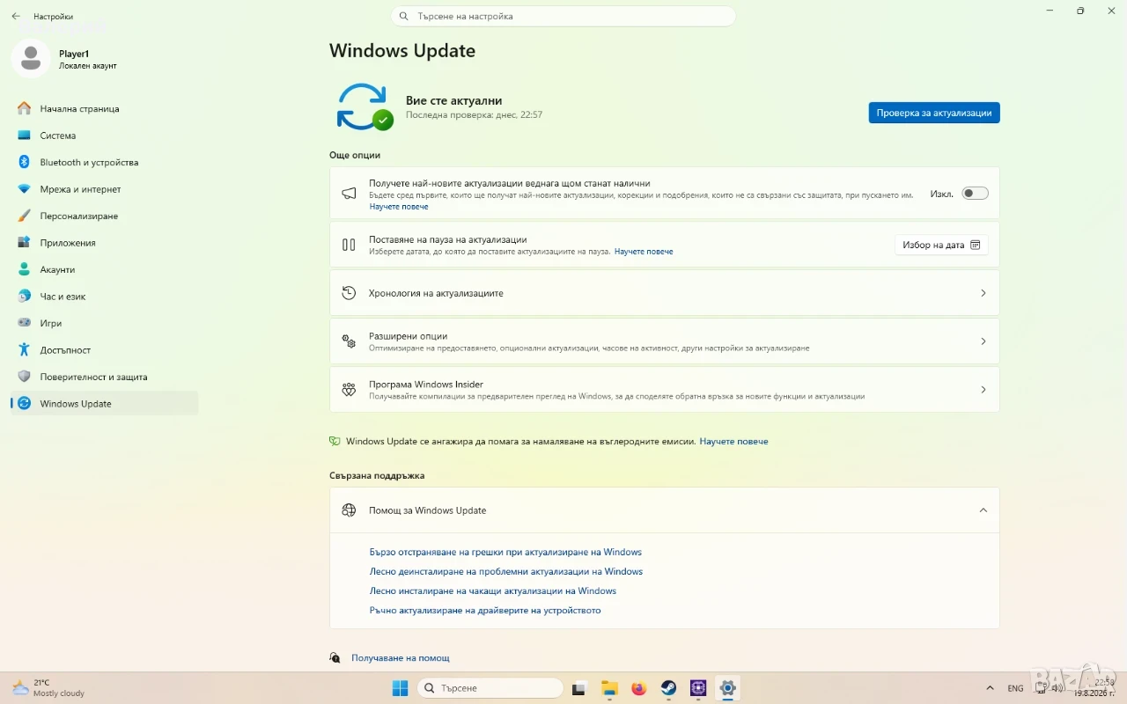Screen dimensions: 1127x704
Task: Click the back arrow in Settings
Action: tap(16, 16)
